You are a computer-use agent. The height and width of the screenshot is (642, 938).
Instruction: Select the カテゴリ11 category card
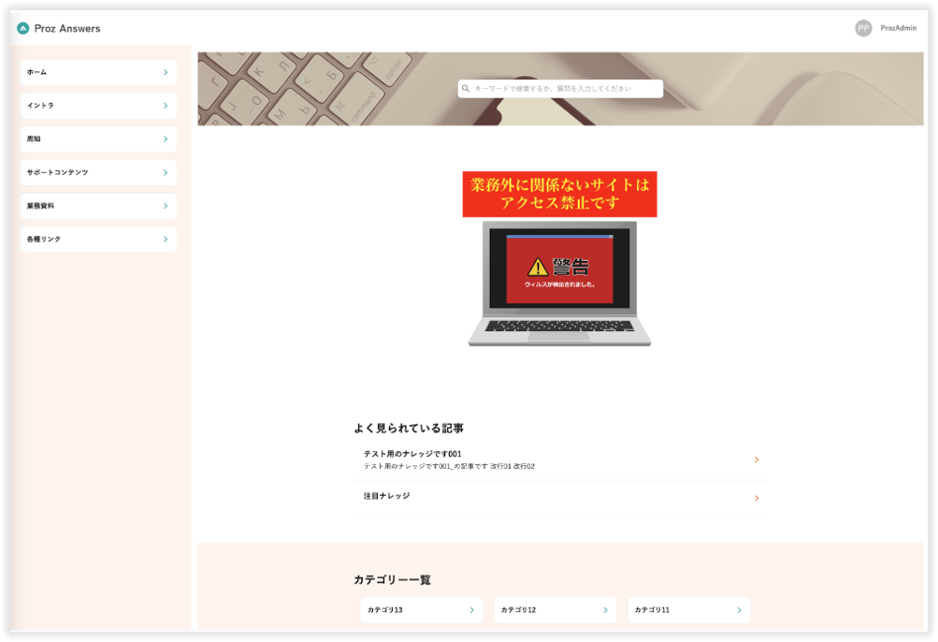[x=688, y=610]
